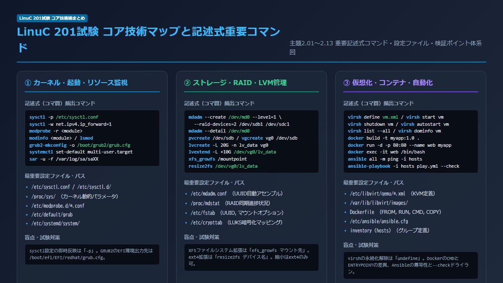The image size is (503, 283).
Task: Click the line 'sysctl -p /etc/sysctl.conf'
Action: [64, 117]
